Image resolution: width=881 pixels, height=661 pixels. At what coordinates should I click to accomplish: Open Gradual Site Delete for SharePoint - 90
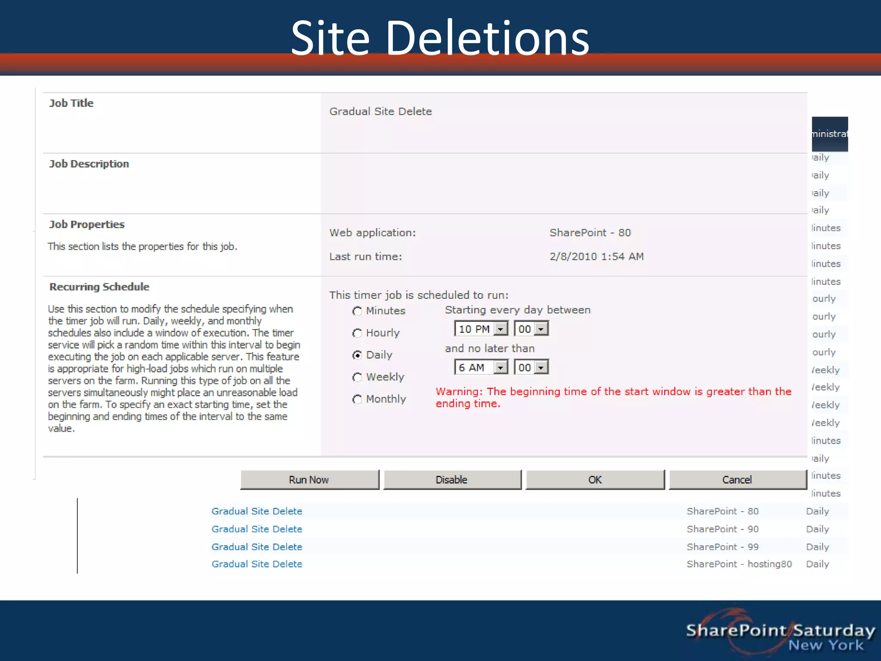pos(257,529)
